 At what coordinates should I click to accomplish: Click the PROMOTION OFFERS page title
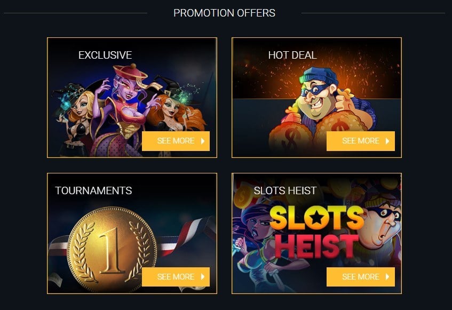223,13
